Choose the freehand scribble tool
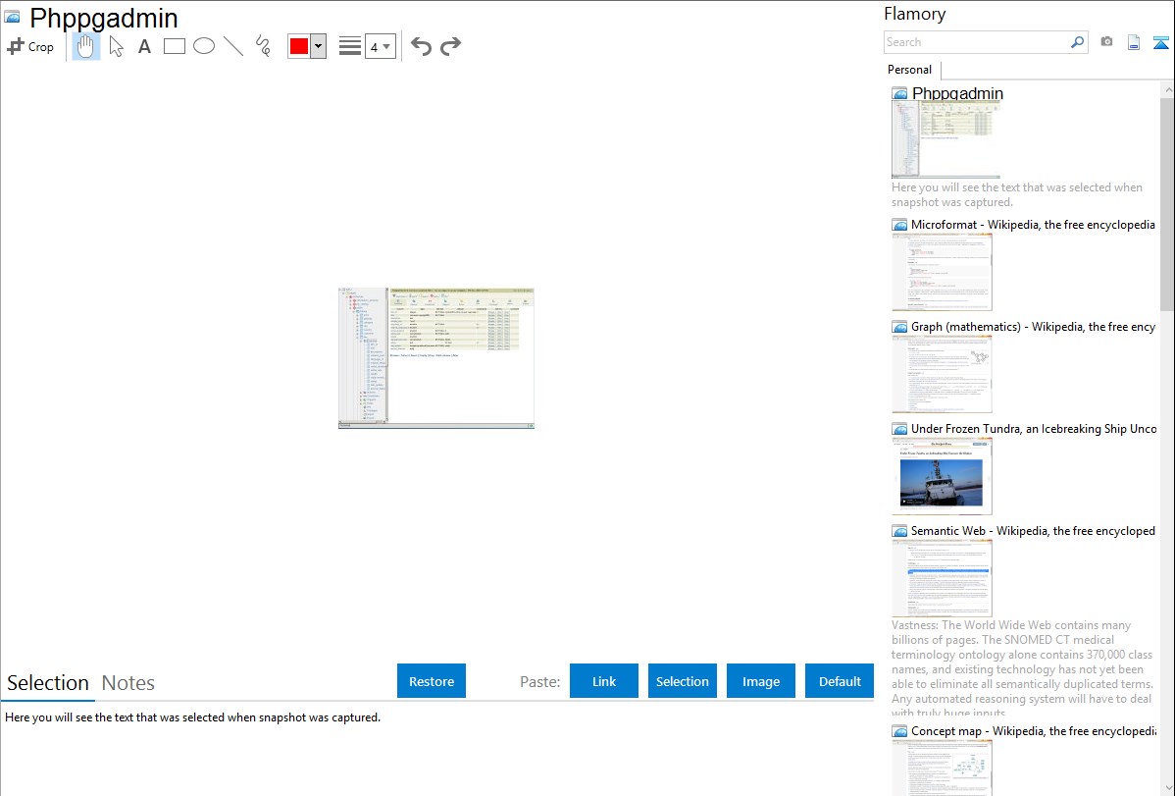The image size is (1175, 796). point(263,46)
